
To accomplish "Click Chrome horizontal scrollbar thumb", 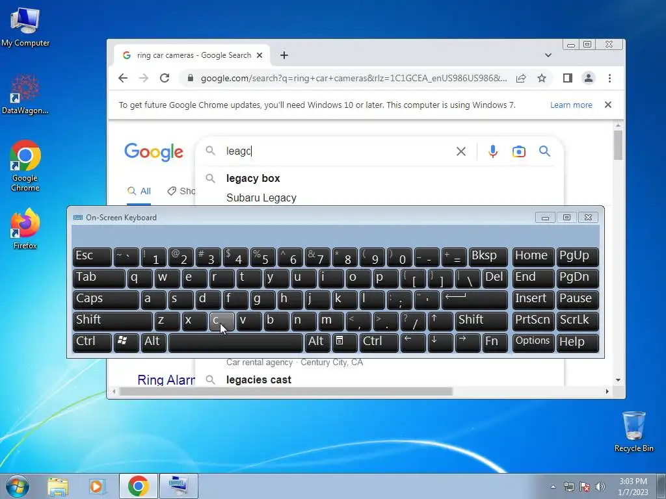I will [286, 391].
